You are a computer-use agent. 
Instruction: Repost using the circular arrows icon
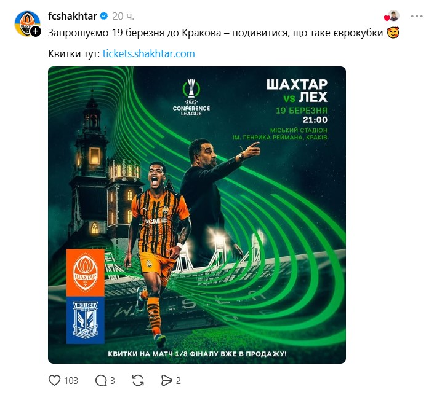click(x=138, y=381)
